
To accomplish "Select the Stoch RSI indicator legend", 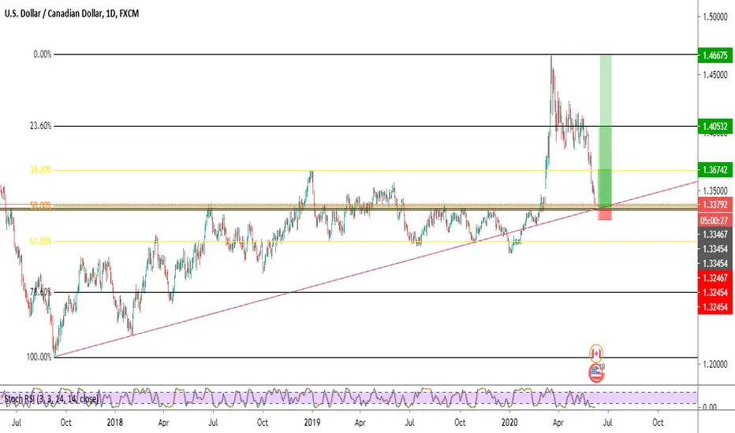I will (x=51, y=399).
